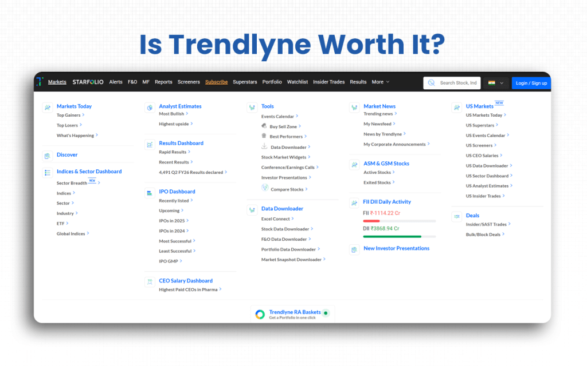This screenshot has width=587, height=366.
Task: Click the Deals section icon
Action: tap(456, 216)
